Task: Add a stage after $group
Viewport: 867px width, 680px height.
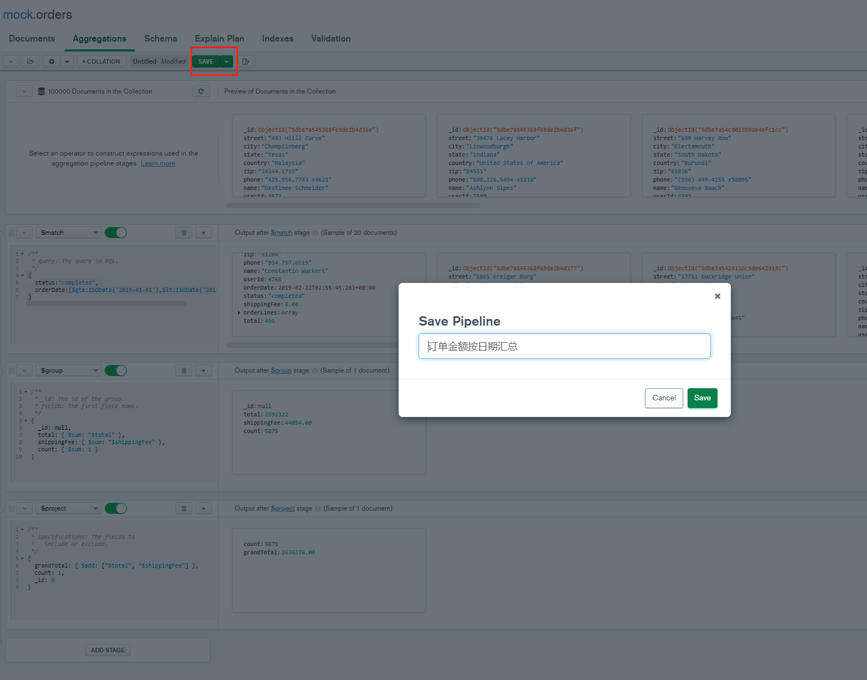Action: [x=204, y=370]
